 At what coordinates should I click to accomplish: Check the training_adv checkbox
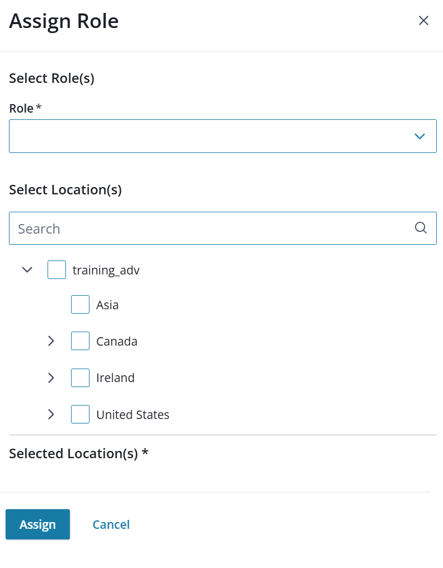56,270
